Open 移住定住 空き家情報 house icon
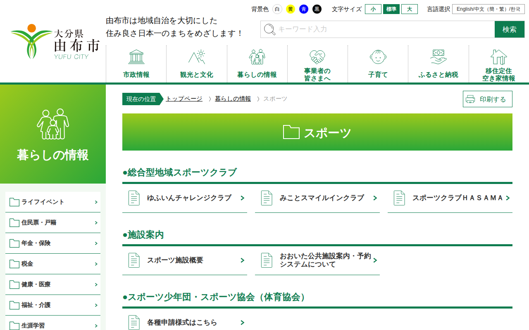 click(x=499, y=57)
